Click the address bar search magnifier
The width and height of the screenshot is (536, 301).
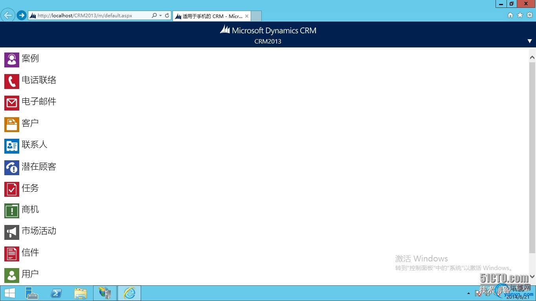coord(154,16)
